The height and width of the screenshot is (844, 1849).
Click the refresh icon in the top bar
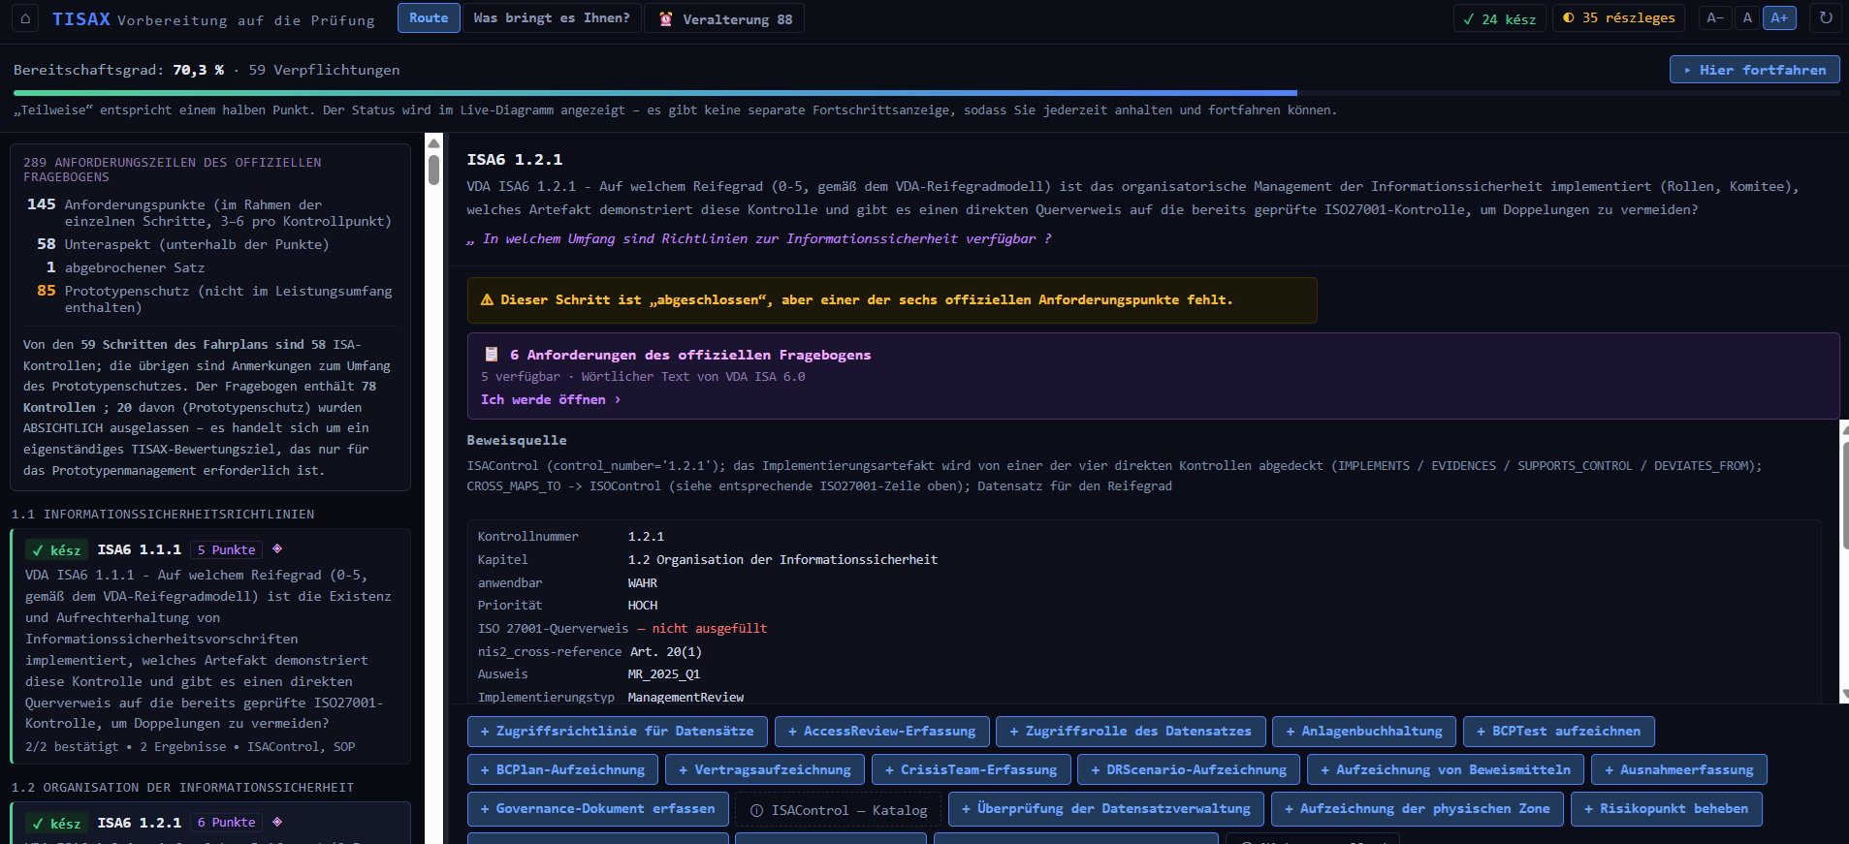[1826, 17]
